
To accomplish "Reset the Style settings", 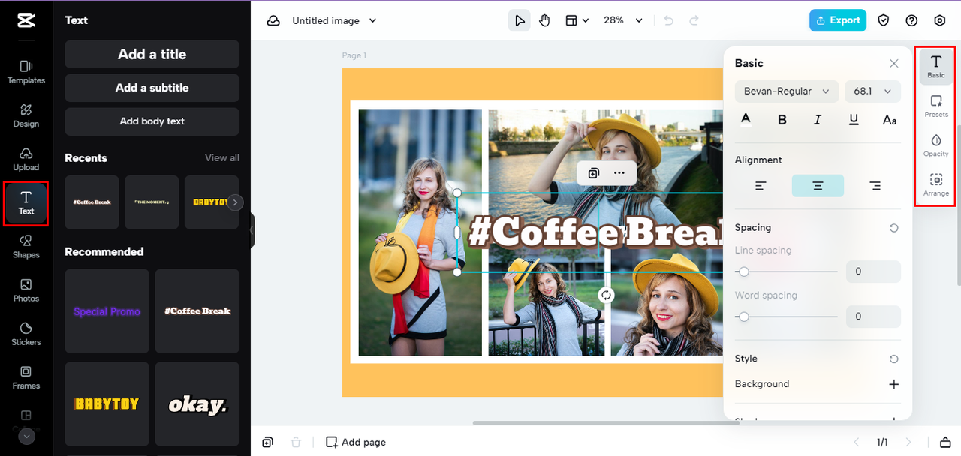I will coord(893,359).
